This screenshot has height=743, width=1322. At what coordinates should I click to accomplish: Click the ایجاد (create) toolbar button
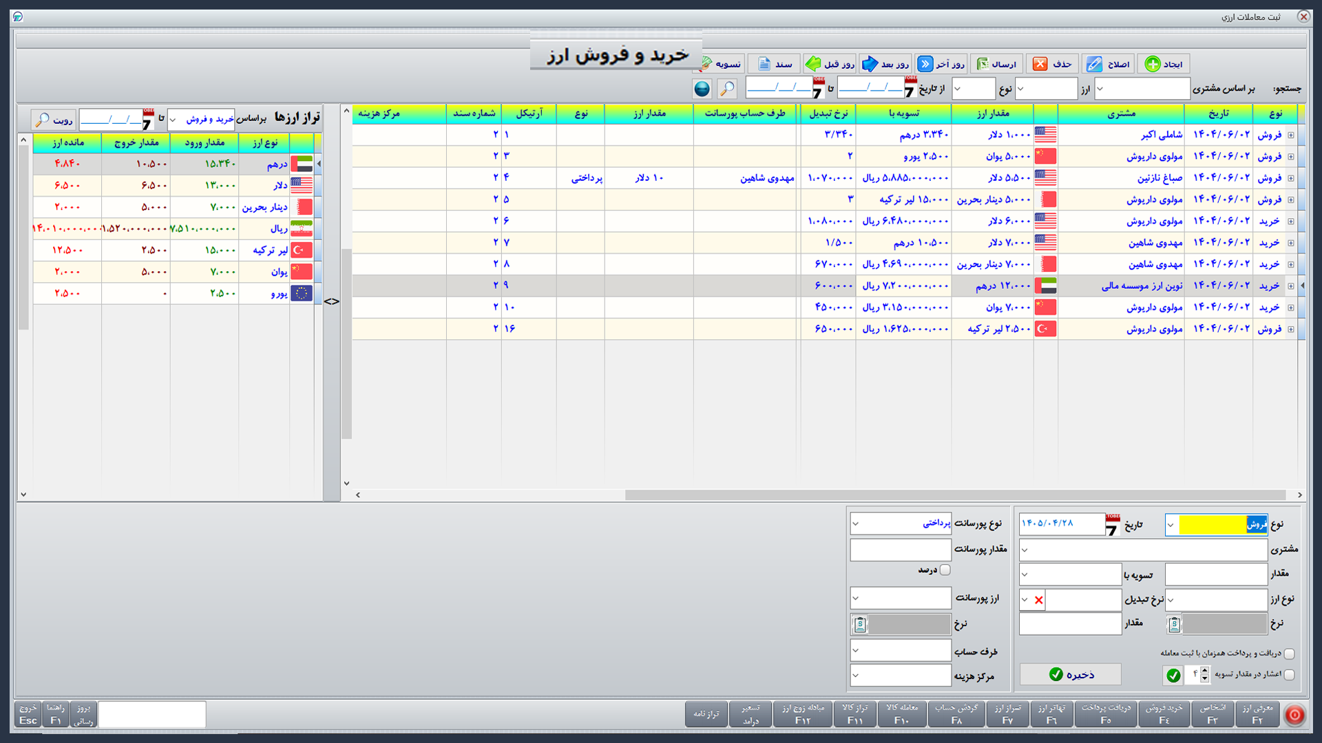pyautogui.click(x=1163, y=64)
